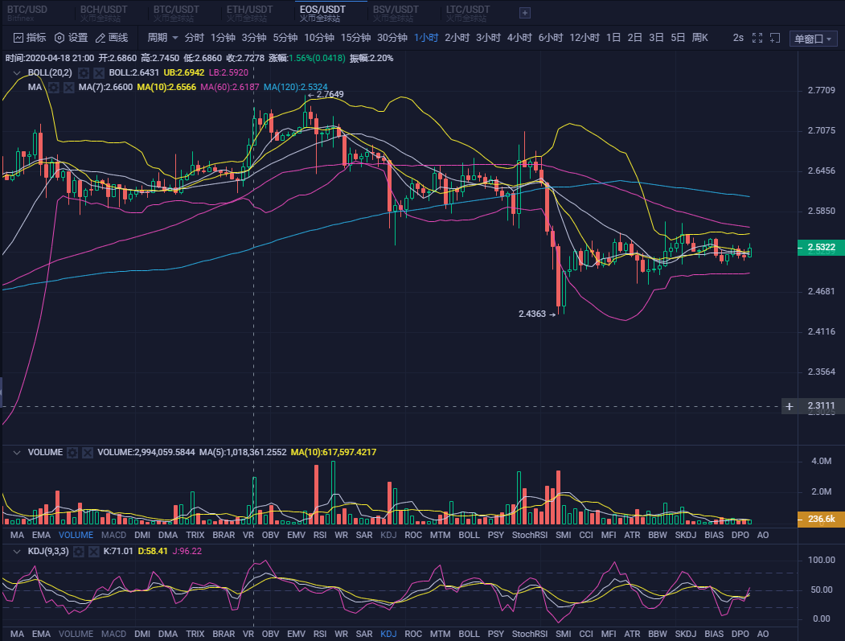Toggle MACD indicator in volume panel bar
Screen dimensions: 845x641
click(x=113, y=535)
